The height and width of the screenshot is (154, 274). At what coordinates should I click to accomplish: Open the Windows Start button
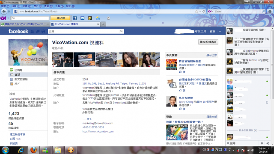click(6, 150)
